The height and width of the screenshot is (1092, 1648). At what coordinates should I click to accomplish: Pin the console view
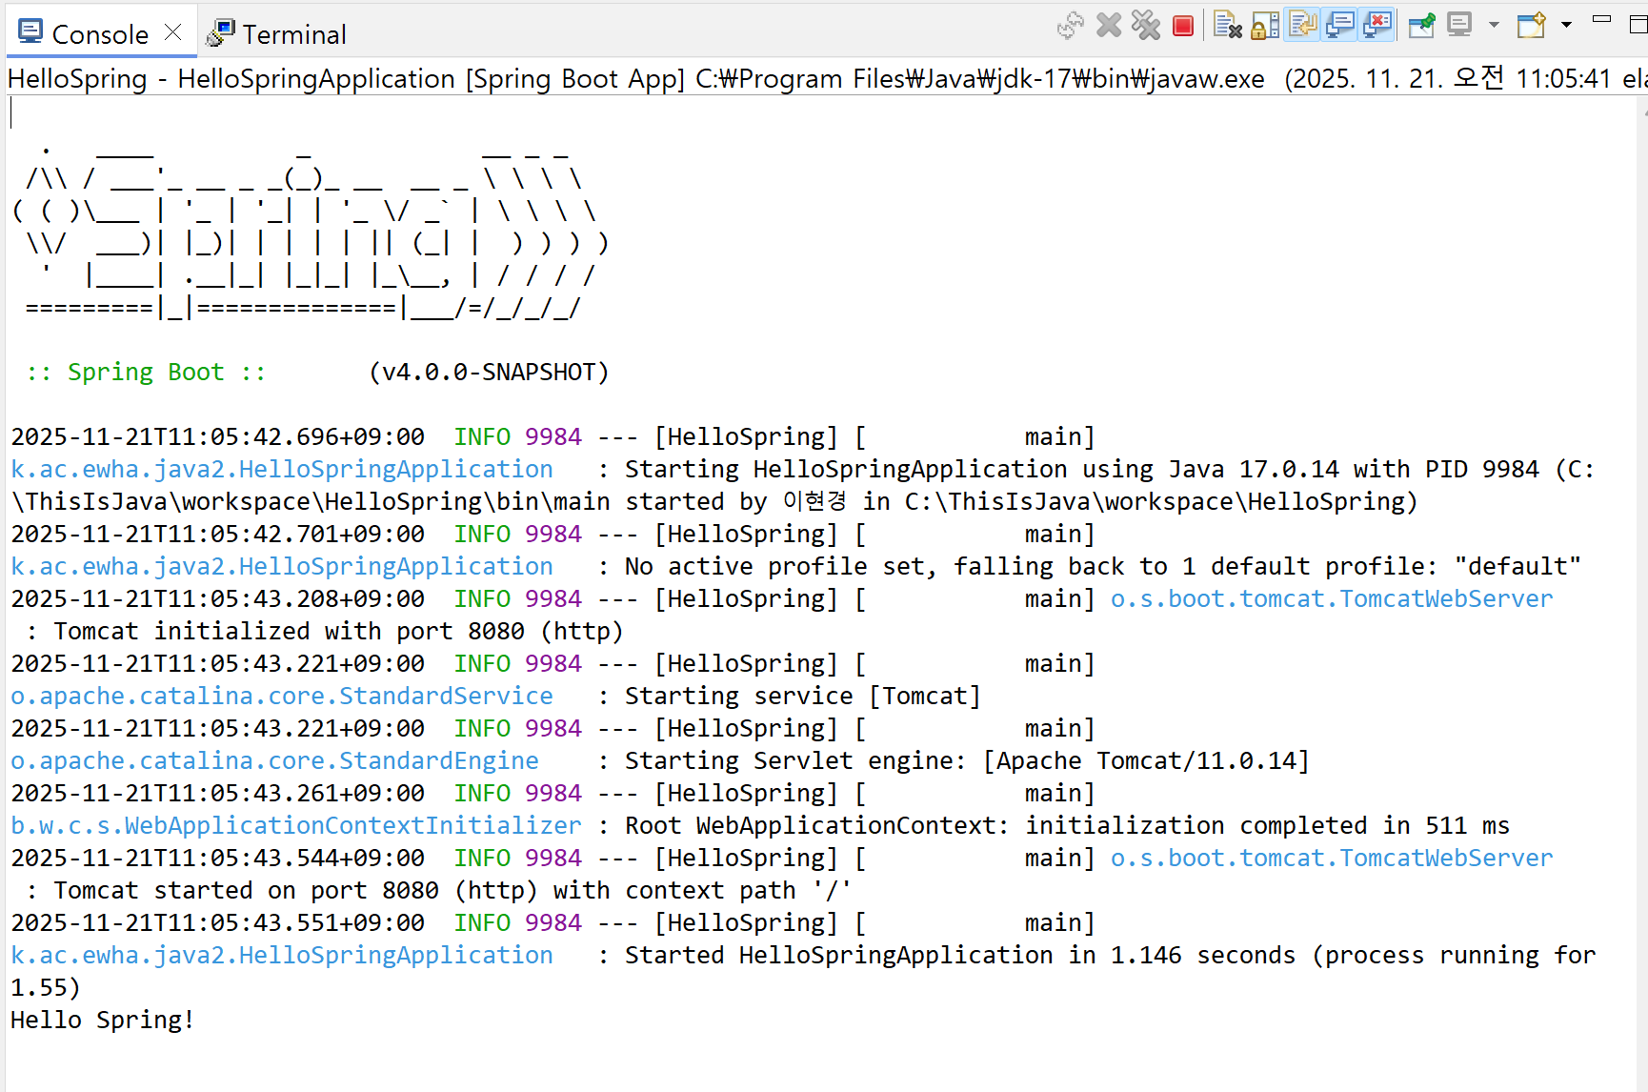tap(1421, 26)
